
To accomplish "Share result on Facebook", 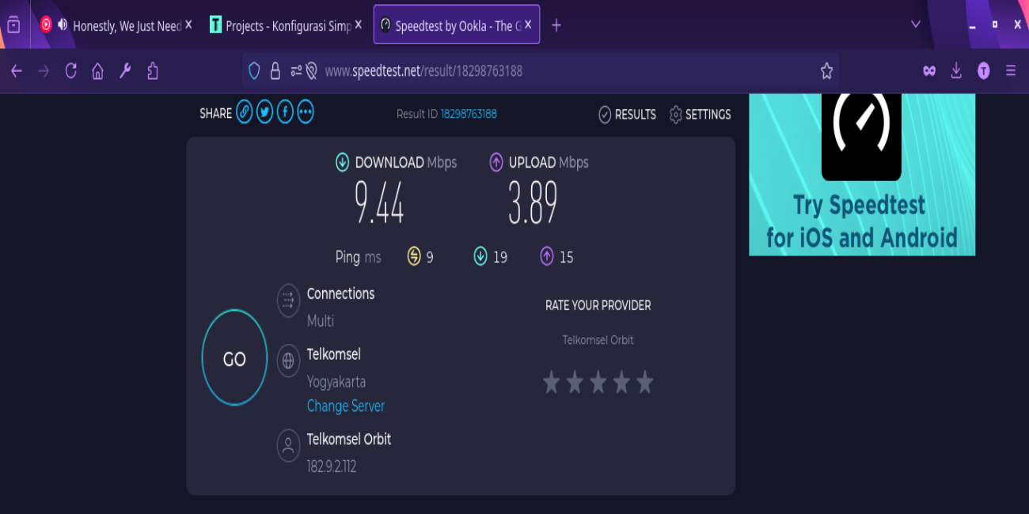I will tap(285, 113).
